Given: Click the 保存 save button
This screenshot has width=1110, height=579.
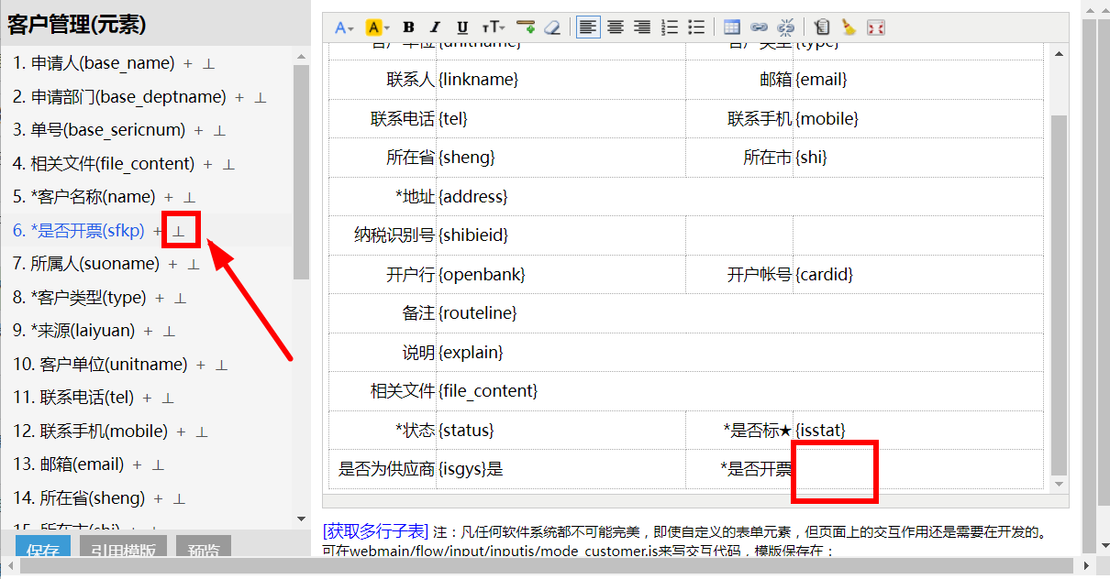Looking at the screenshot, I should coord(43,548).
